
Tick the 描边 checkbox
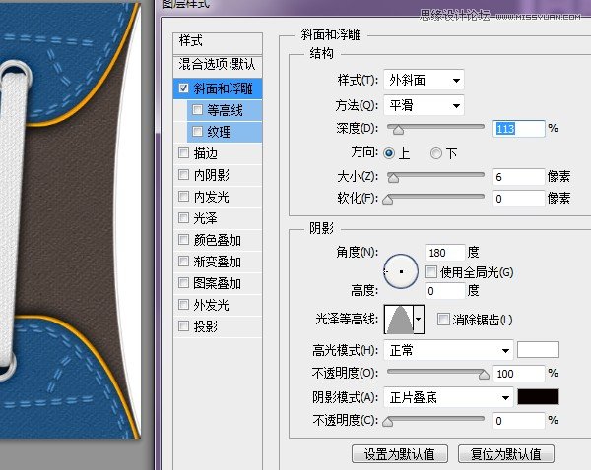click(183, 152)
